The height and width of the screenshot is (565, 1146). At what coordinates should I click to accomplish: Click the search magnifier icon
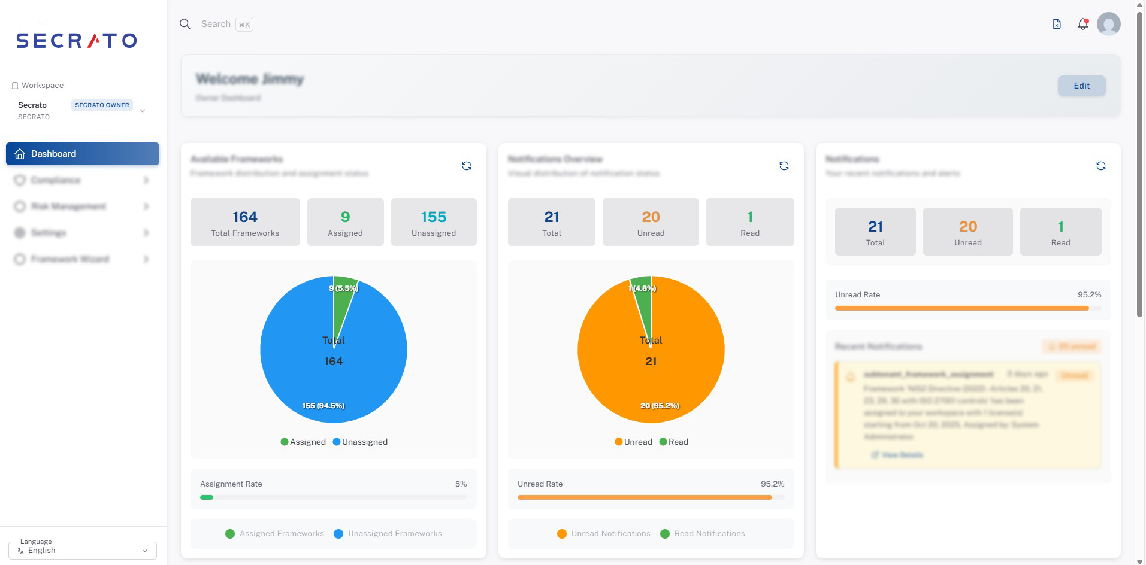click(x=185, y=24)
